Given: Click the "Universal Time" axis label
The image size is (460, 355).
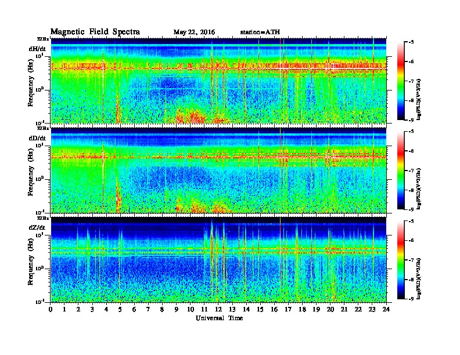Looking at the screenshot, I should pyautogui.click(x=219, y=318).
